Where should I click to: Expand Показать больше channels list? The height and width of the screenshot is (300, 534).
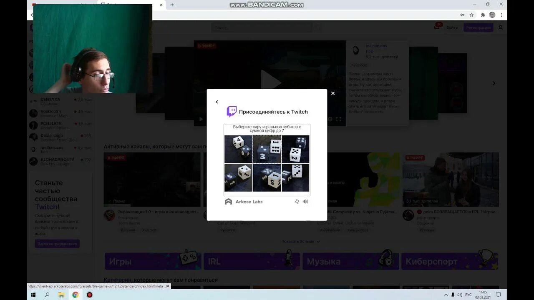pos(301,241)
